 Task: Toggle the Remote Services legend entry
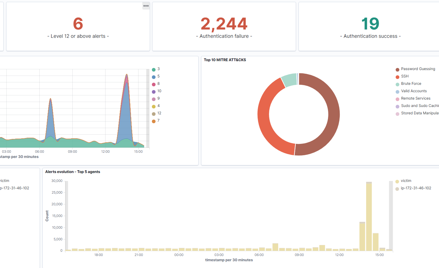(x=416, y=98)
